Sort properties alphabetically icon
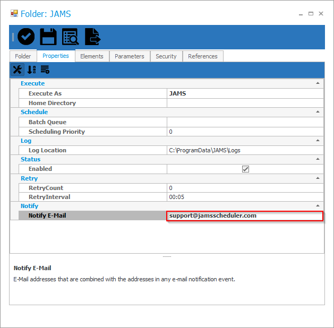Image resolution: width=334 pixels, height=328 pixels. (31, 70)
